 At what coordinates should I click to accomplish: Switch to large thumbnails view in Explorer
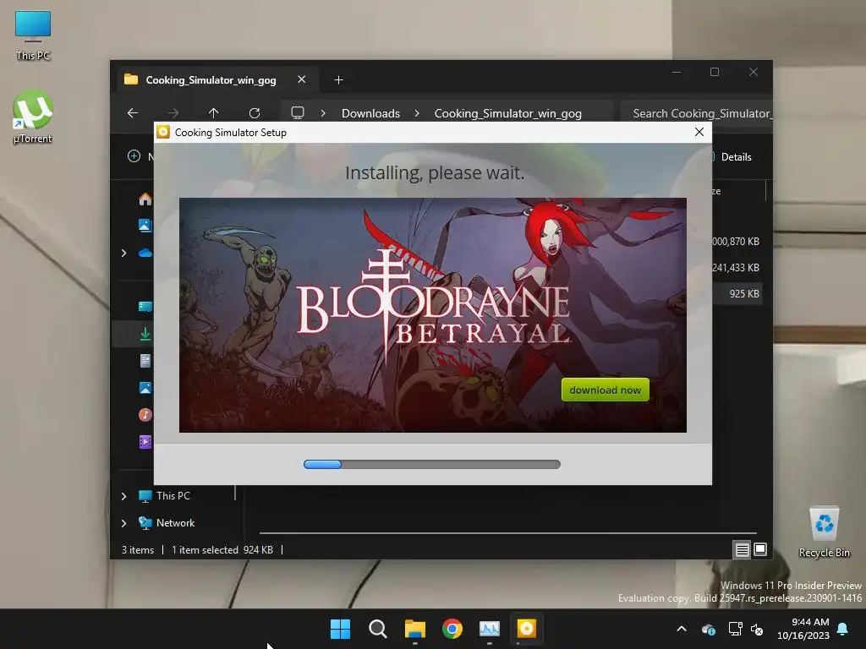click(760, 549)
